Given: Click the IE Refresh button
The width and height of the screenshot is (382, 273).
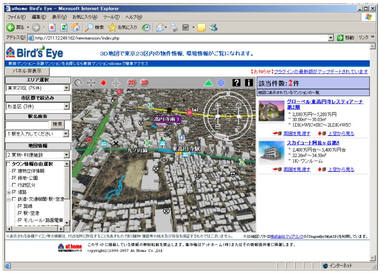Looking at the screenshot, I should coord(64,28).
